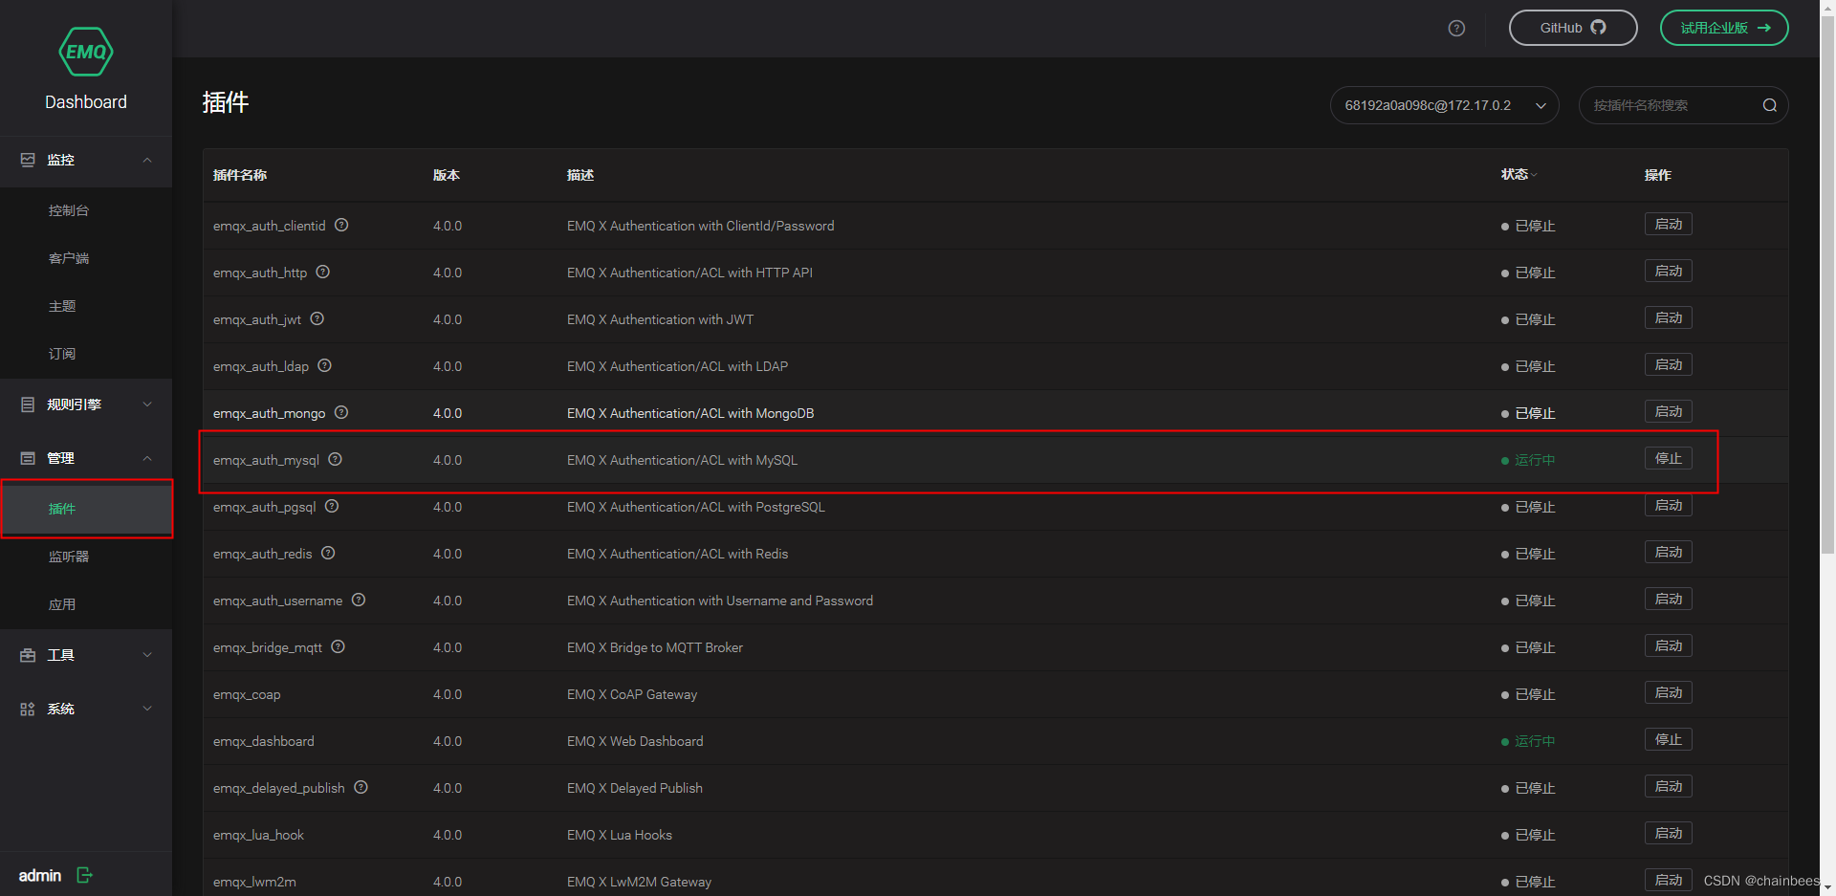1836x896 pixels.
Task: Expand the 系统 menu section
Action: tap(86, 709)
